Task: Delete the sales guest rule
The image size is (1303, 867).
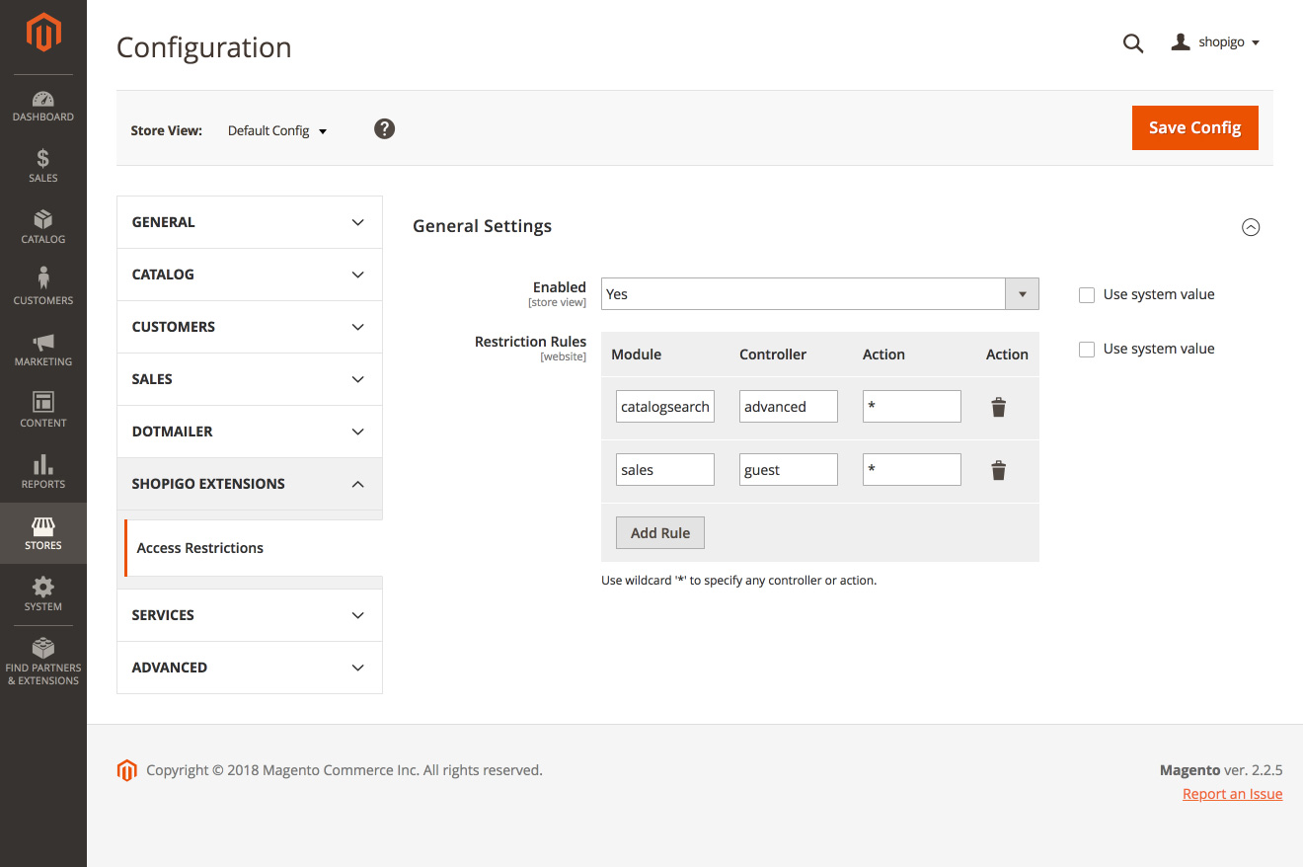Action: coord(998,470)
